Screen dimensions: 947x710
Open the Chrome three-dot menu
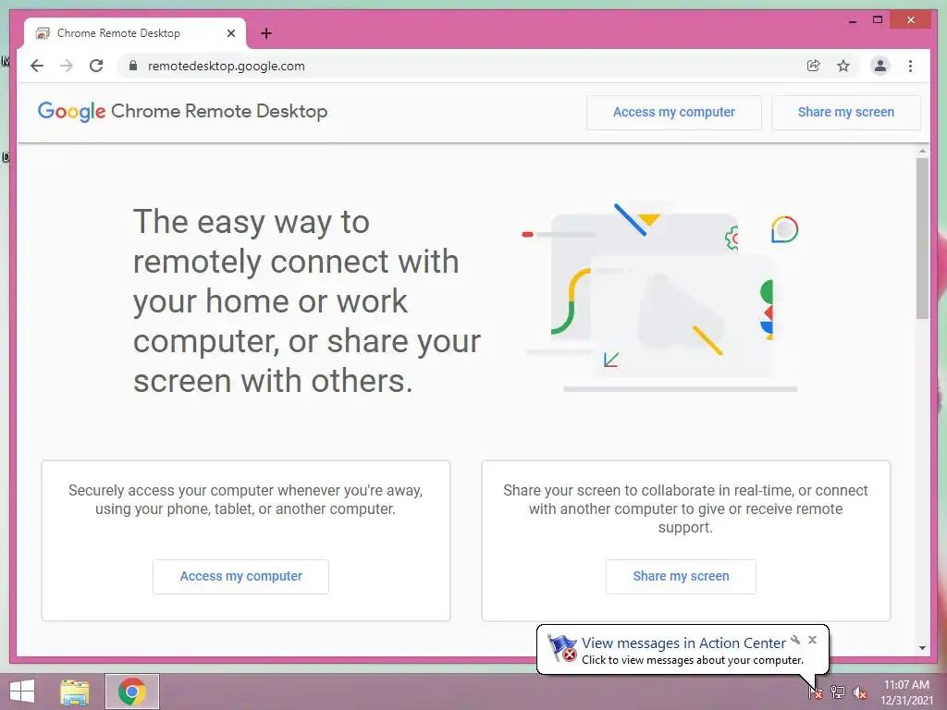click(x=910, y=66)
